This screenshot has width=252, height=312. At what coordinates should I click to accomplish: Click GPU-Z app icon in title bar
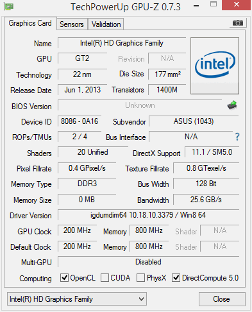tap(9, 6)
